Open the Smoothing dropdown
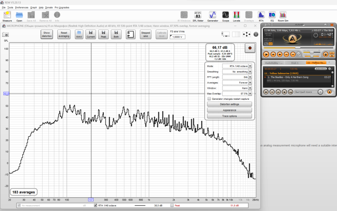Screen dimensions: 337x211 click(x=250, y=72)
